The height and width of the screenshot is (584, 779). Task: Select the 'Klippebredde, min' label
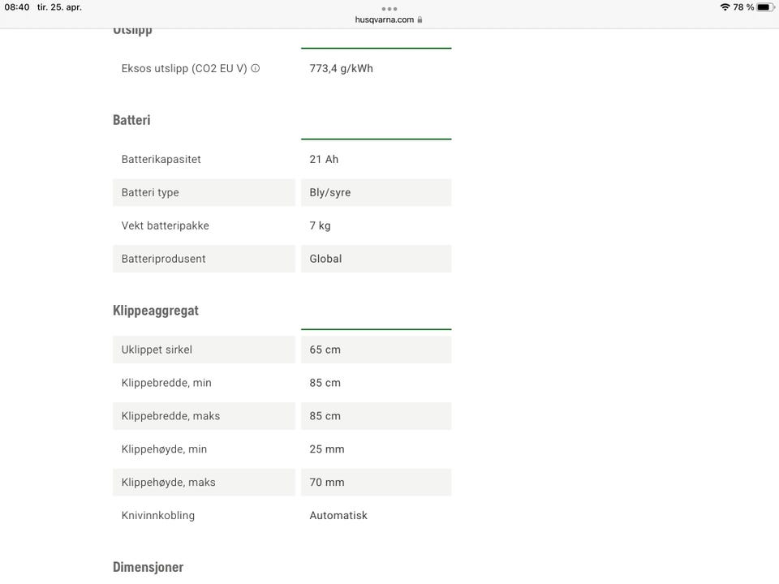pos(166,383)
